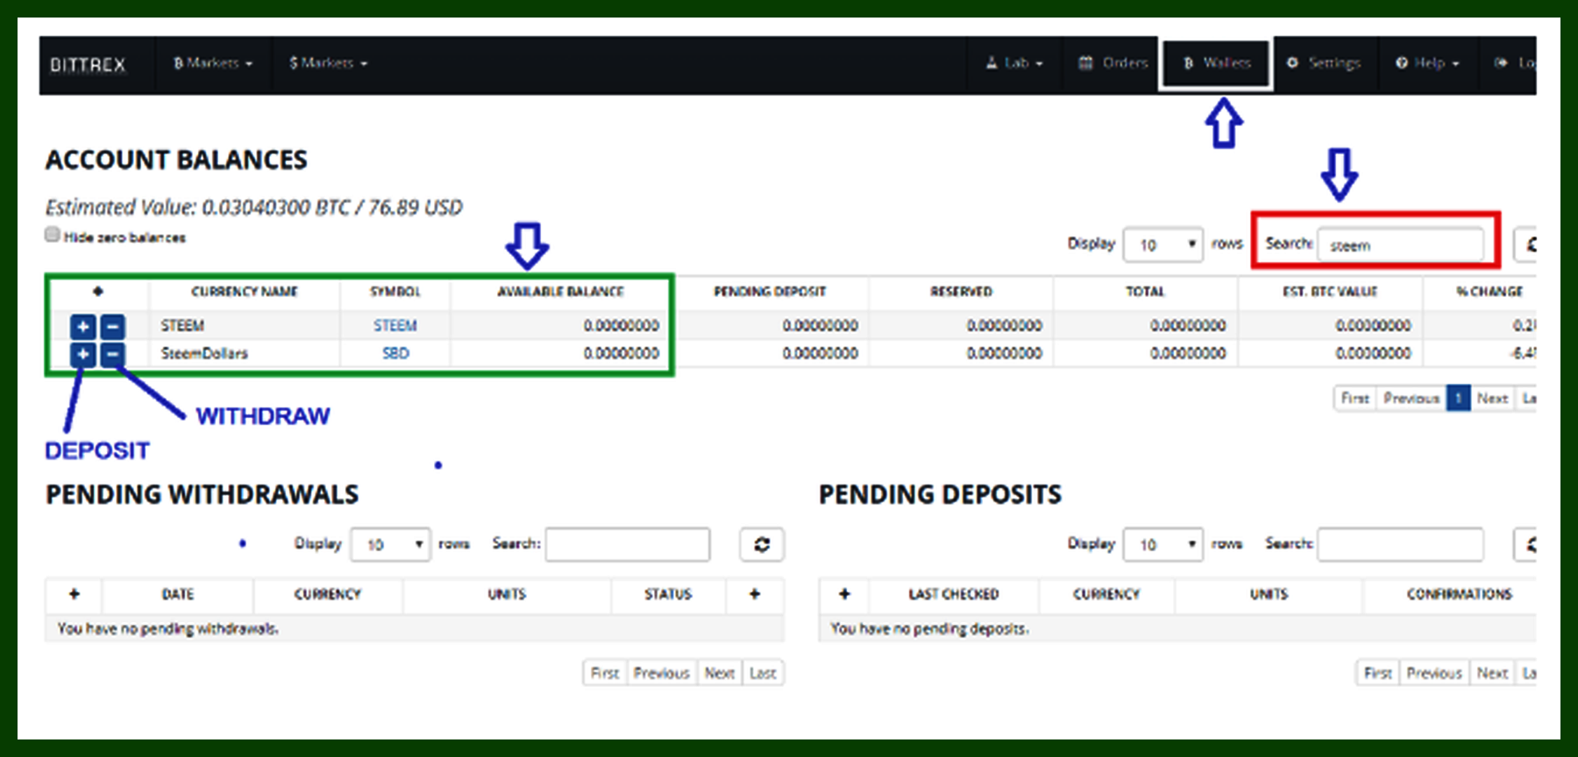This screenshot has height=757, width=1578.
Task: Click Next in Pending Deposits pagination
Action: [x=1493, y=673]
